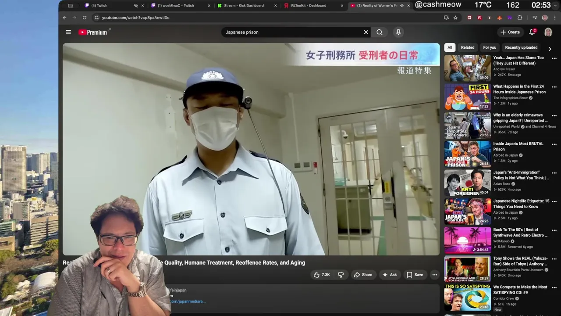Viewport: 561px width, 316px height.
Task: Select the 'Recently uploaded' filter chip
Action: tap(521, 47)
